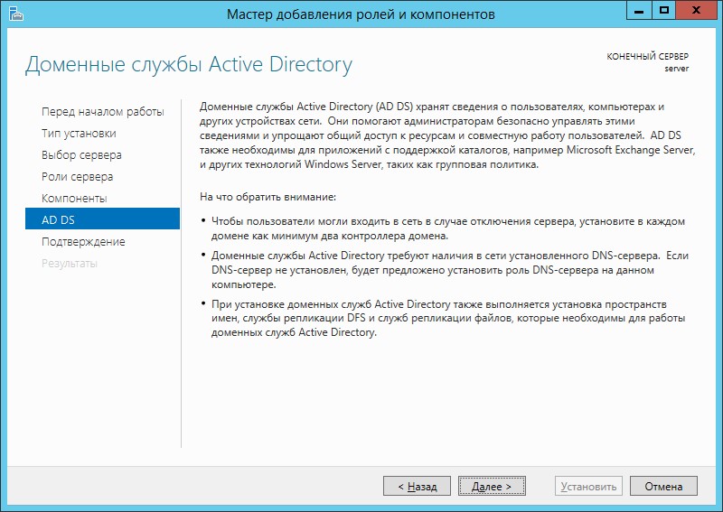Click the AD DS description paragraph
This screenshot has height=512, width=723.
[x=447, y=135]
